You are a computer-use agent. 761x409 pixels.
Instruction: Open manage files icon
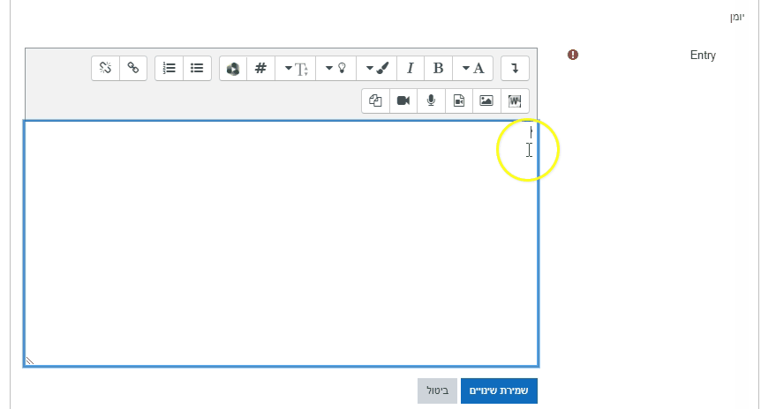pos(376,100)
